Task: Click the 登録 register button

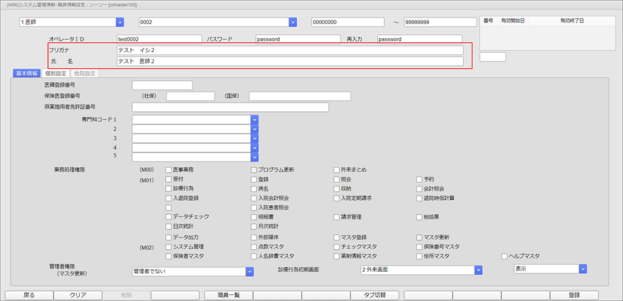Action: click(574, 295)
